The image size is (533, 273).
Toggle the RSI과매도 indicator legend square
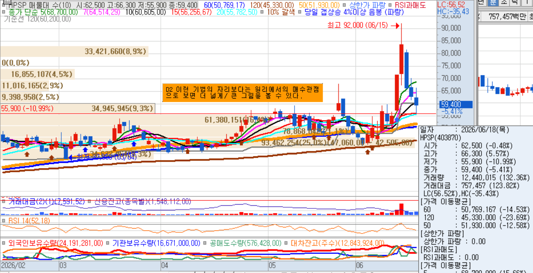point(389,5)
